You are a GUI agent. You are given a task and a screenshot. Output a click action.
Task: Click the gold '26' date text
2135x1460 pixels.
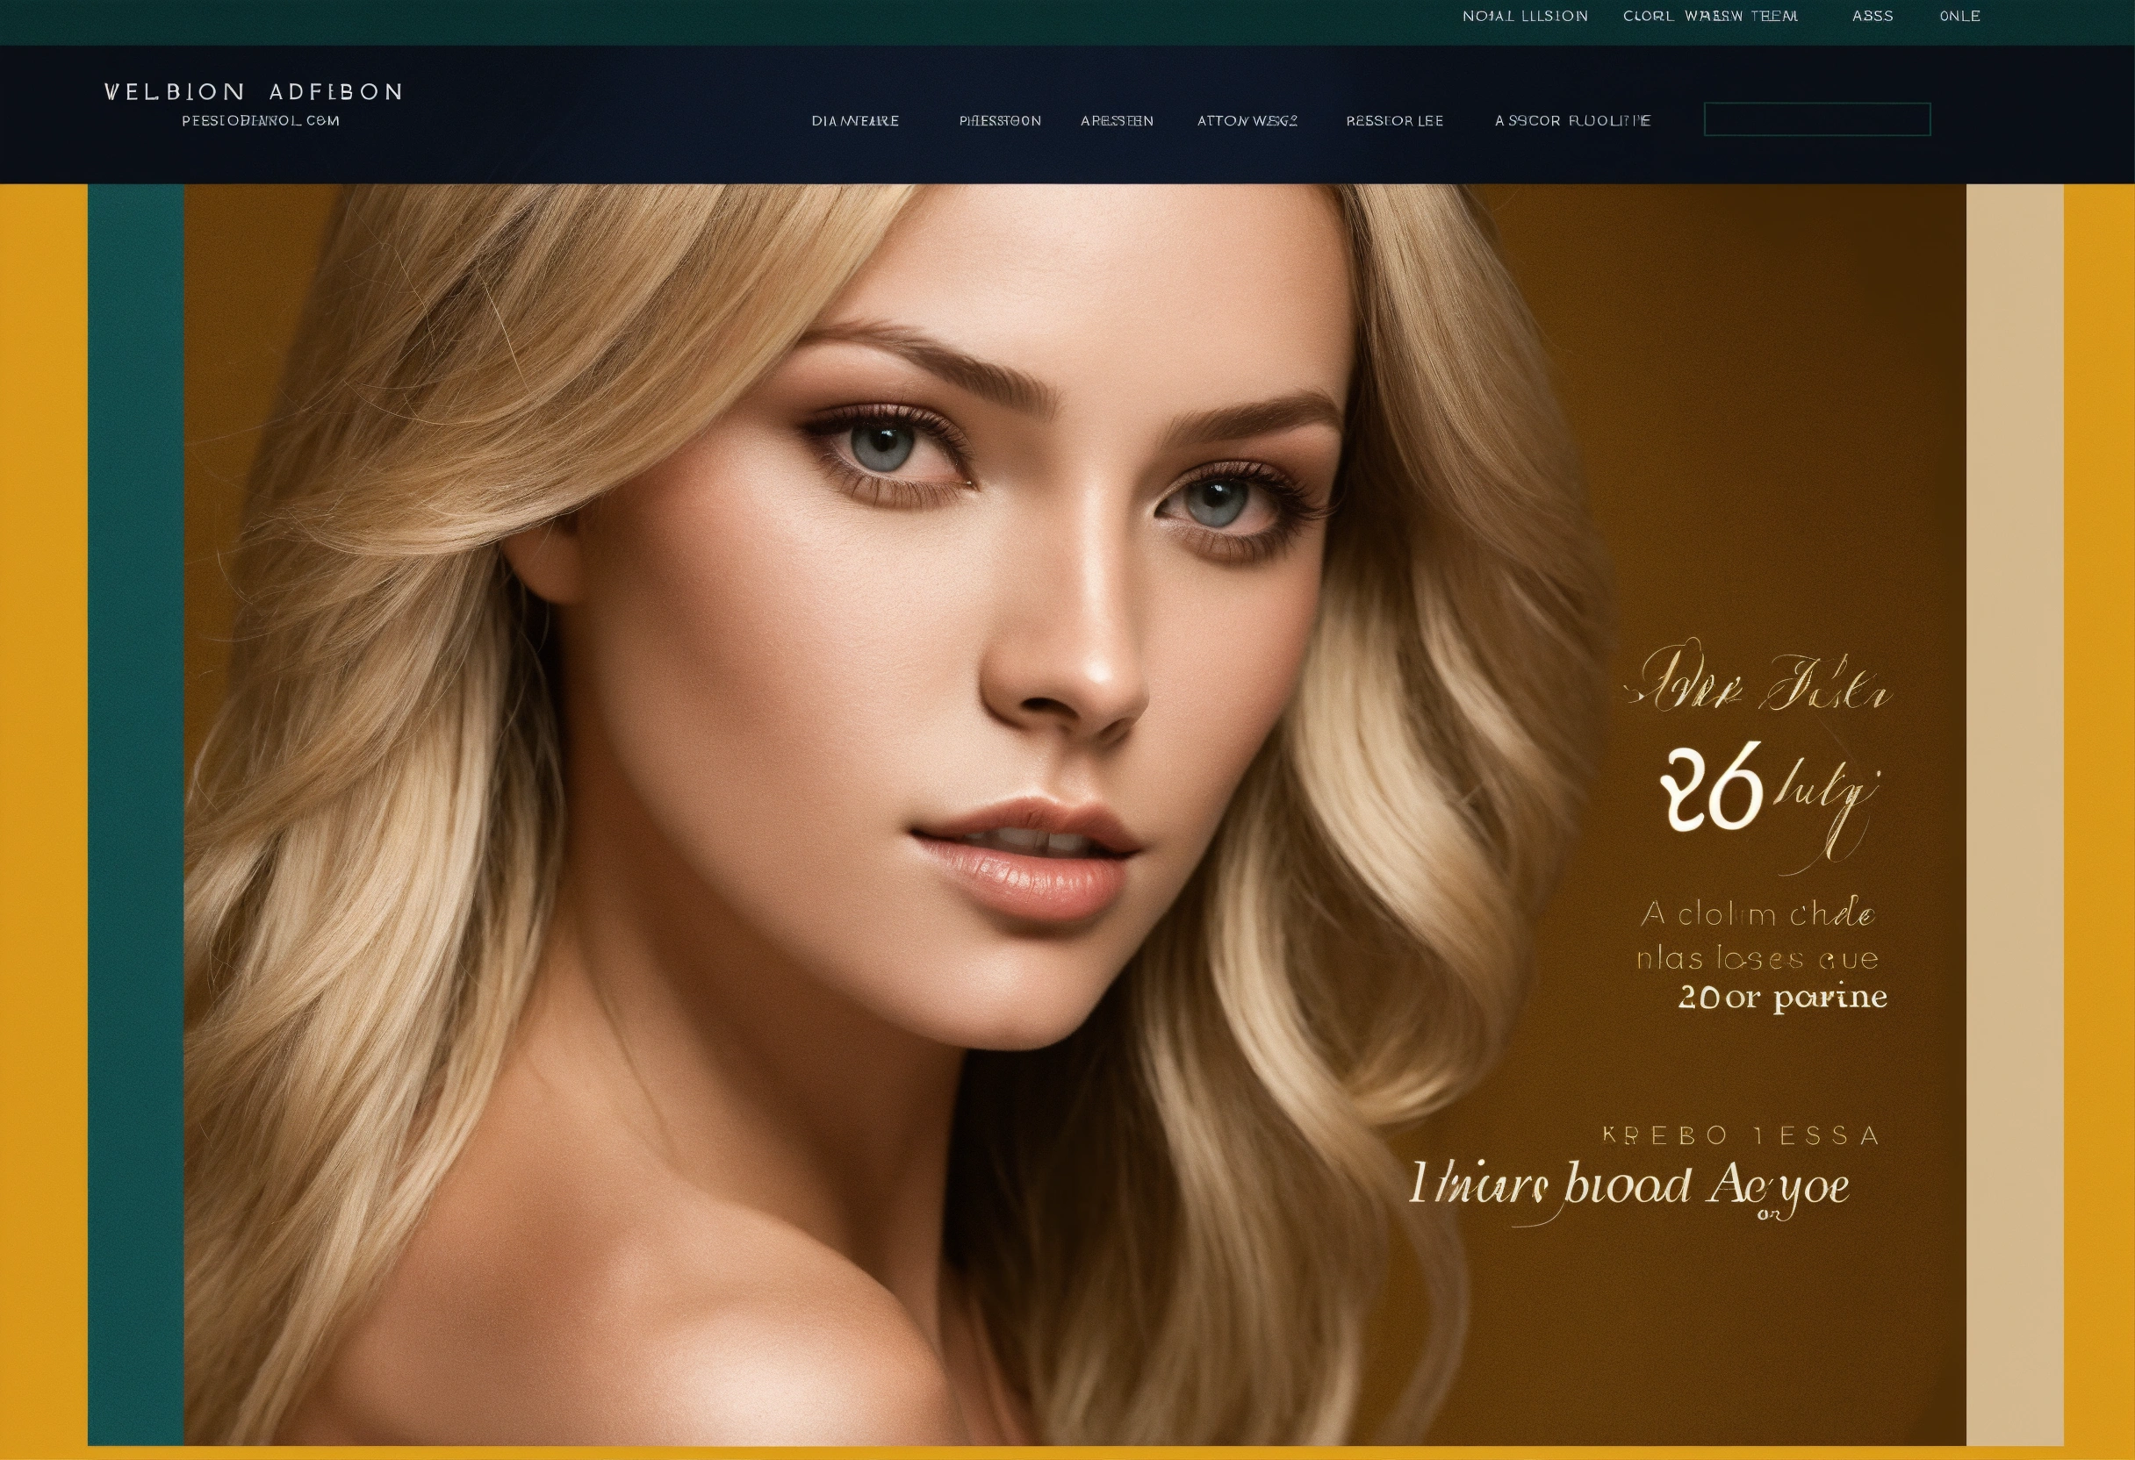coord(1714,788)
